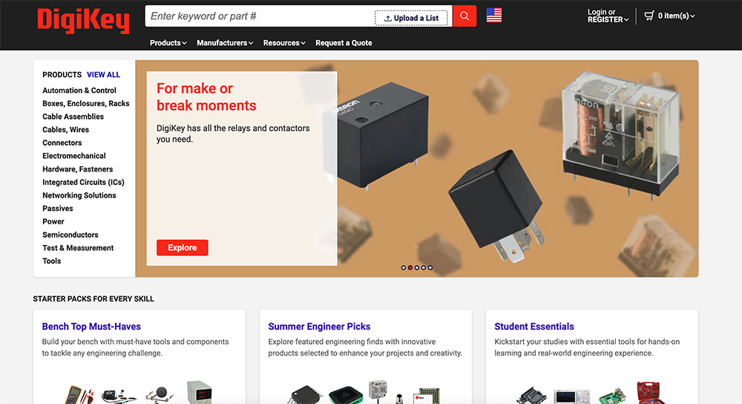Click the VIEW ALL products link
This screenshot has width=742, height=404.
point(103,75)
